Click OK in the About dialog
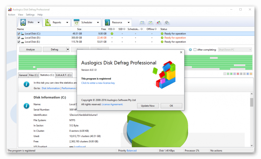 171,106
